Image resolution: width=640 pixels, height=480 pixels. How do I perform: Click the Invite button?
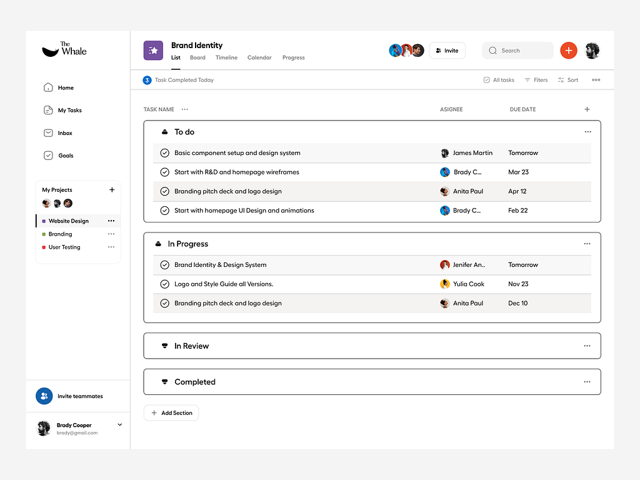coord(447,50)
